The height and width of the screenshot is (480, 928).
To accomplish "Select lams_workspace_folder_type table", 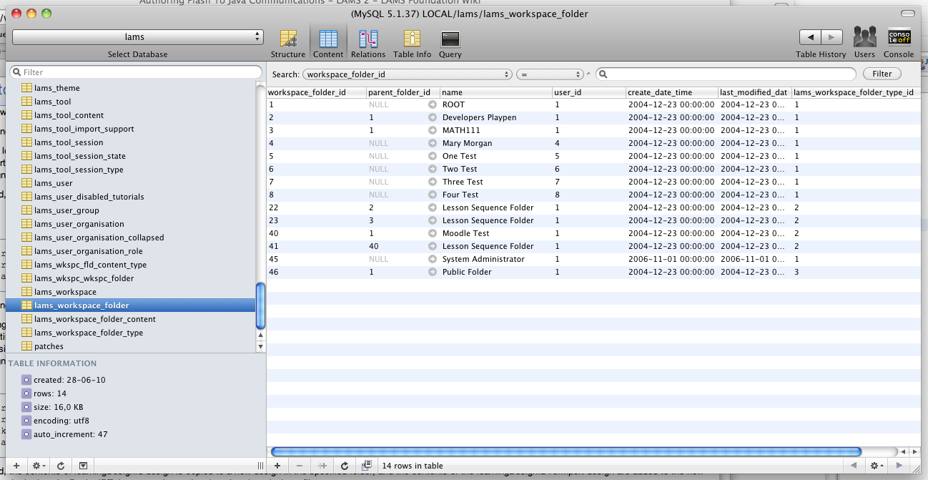I will click(89, 333).
